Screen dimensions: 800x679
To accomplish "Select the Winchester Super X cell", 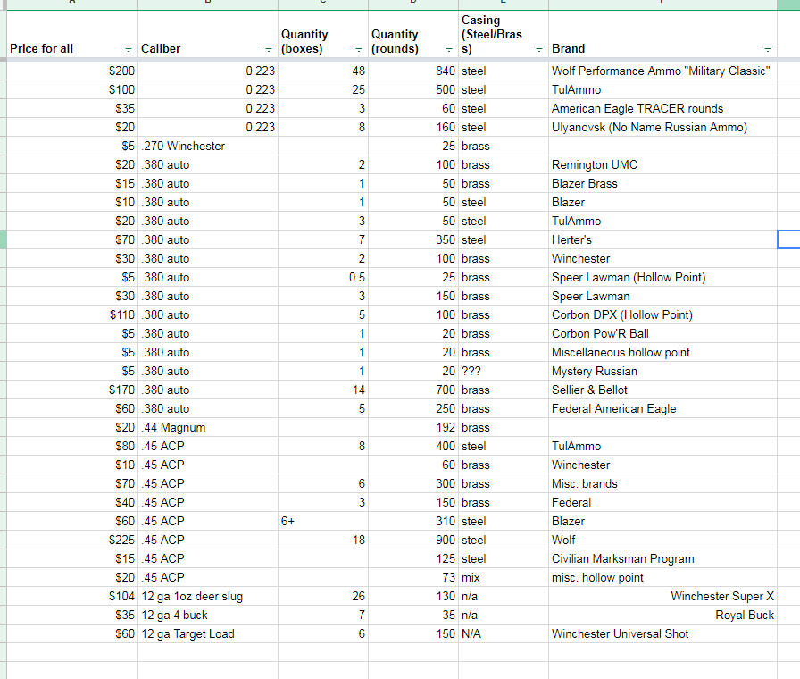I will (x=662, y=596).
